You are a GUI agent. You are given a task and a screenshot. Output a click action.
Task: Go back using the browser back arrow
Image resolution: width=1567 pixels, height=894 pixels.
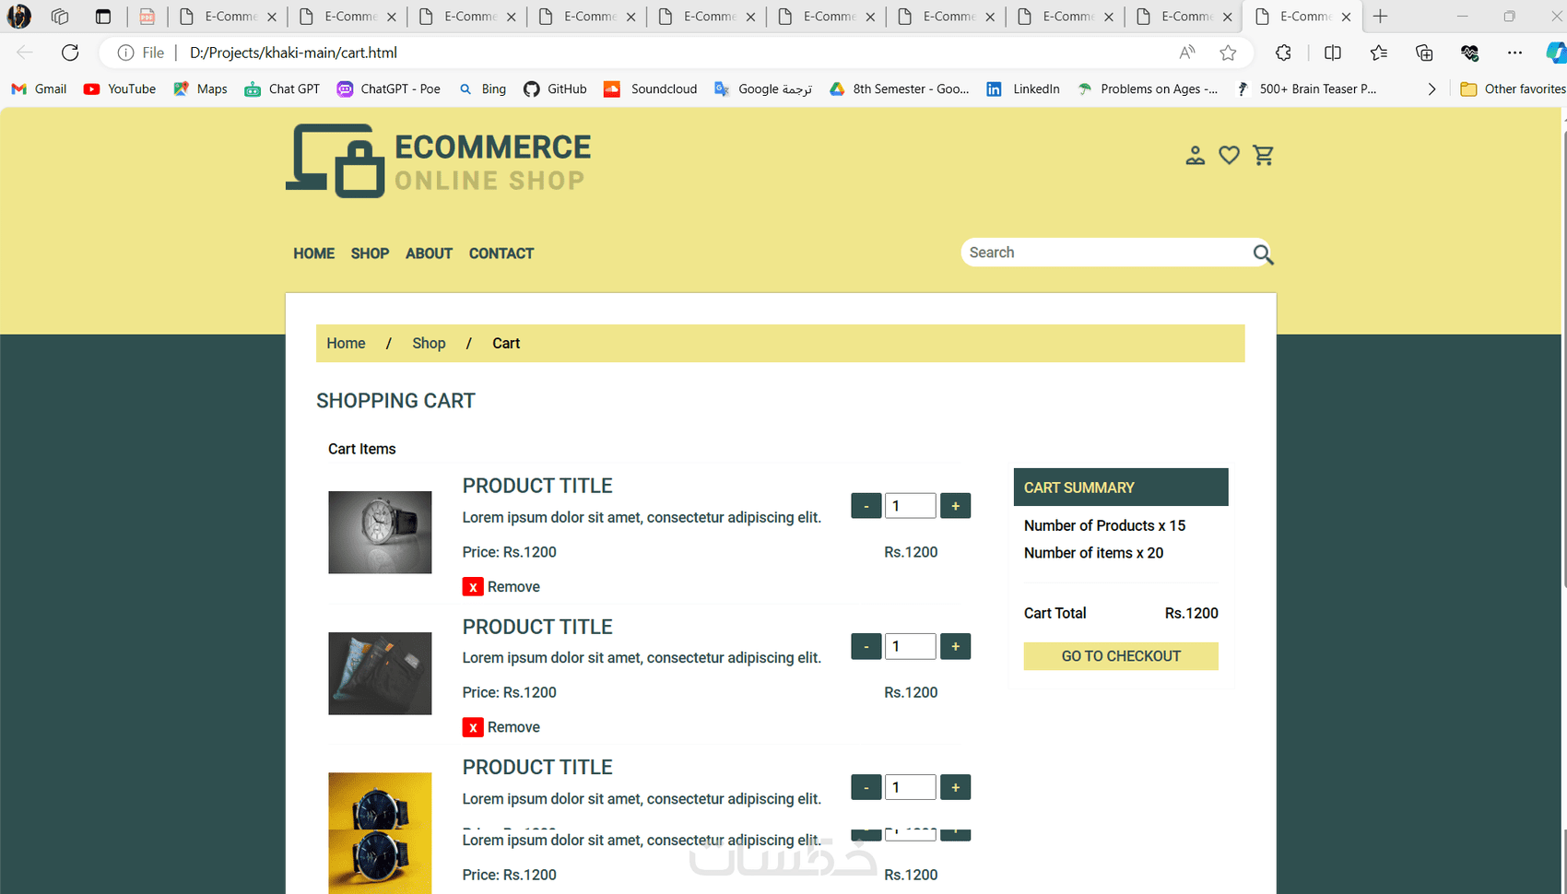click(x=25, y=53)
